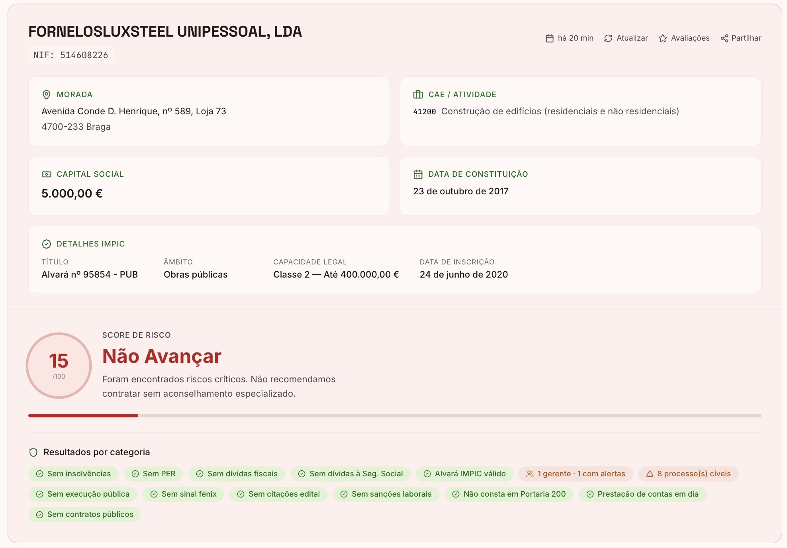Open Avaliações reviews

point(684,38)
